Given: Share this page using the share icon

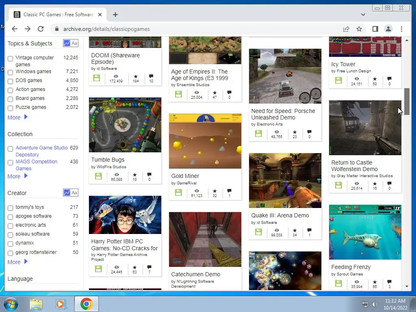Looking at the screenshot, I should pos(346,29).
